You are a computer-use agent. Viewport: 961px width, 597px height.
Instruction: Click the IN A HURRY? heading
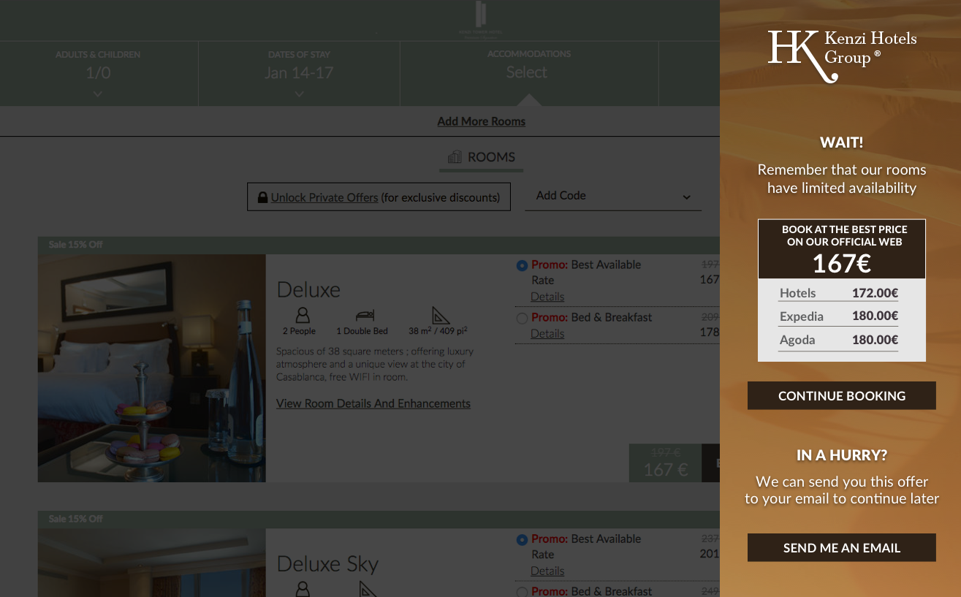coord(842,455)
